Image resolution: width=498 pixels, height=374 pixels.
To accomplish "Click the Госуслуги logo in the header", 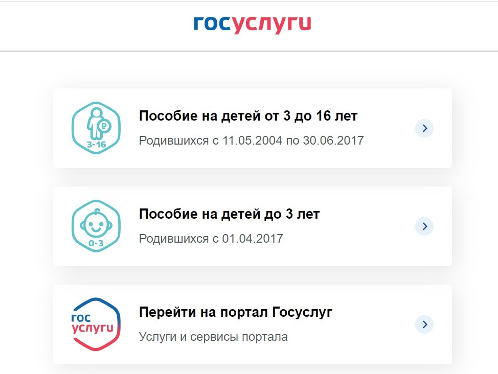I will coord(253,25).
